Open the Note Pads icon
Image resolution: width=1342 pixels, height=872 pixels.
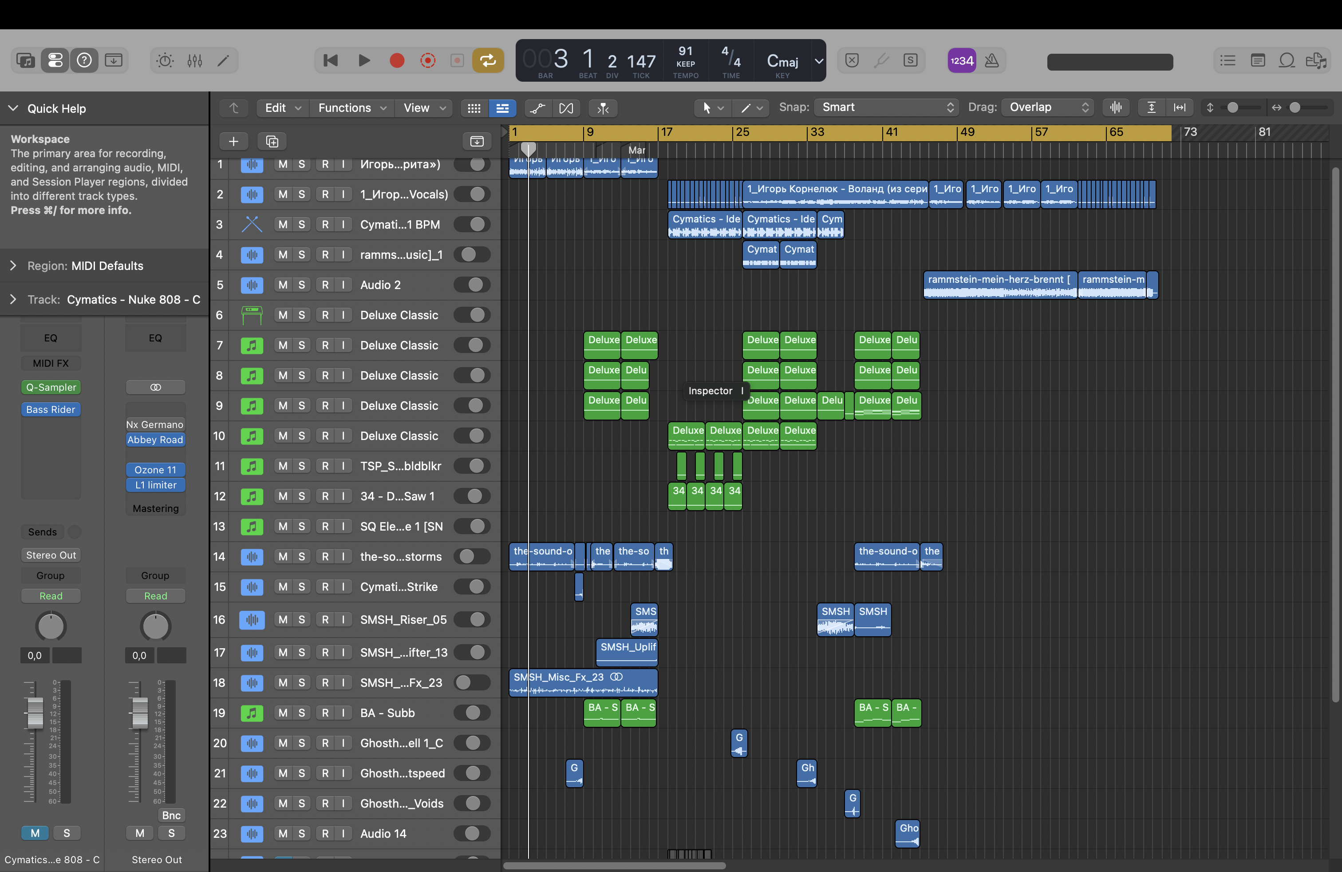pos(1257,60)
